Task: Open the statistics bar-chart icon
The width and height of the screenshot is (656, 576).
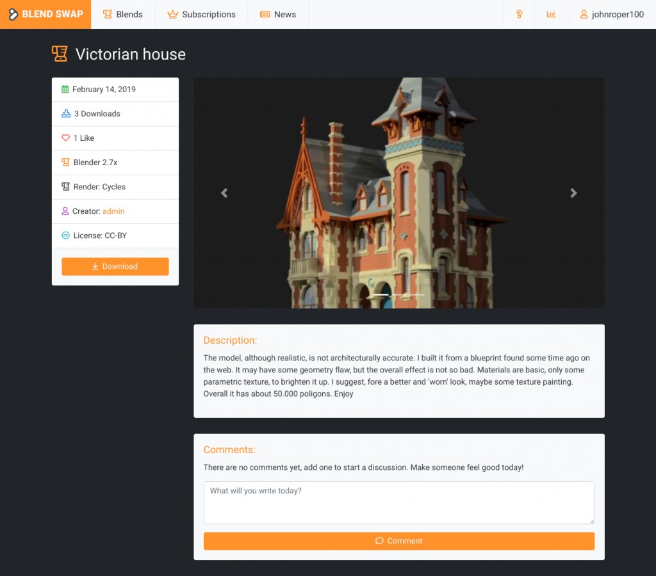Action: point(551,14)
